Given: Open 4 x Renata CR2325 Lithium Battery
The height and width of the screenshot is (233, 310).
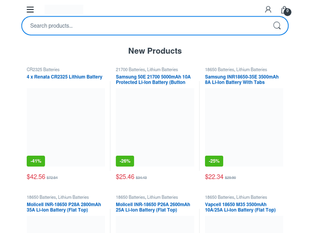Looking at the screenshot, I should click(x=64, y=77).
